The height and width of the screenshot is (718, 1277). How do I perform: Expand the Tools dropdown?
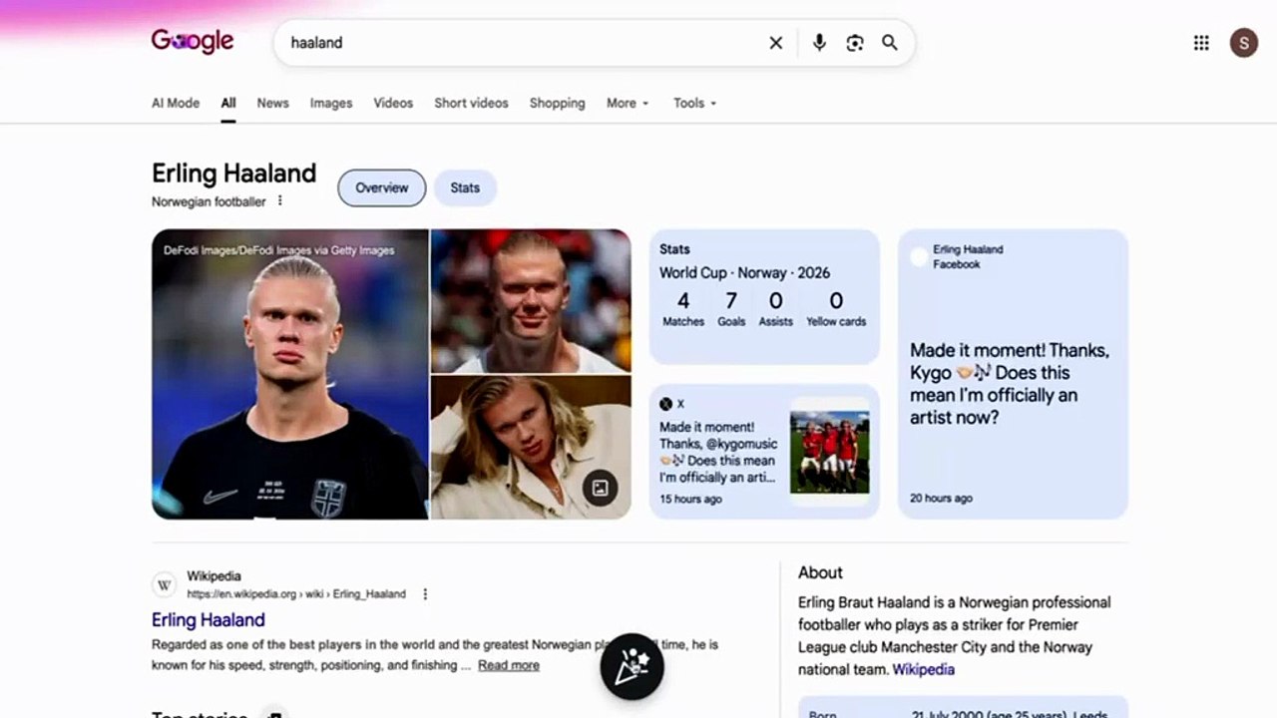click(x=694, y=103)
